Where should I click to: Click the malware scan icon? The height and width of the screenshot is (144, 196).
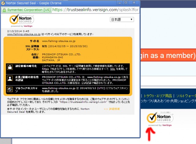[x=9, y=89]
